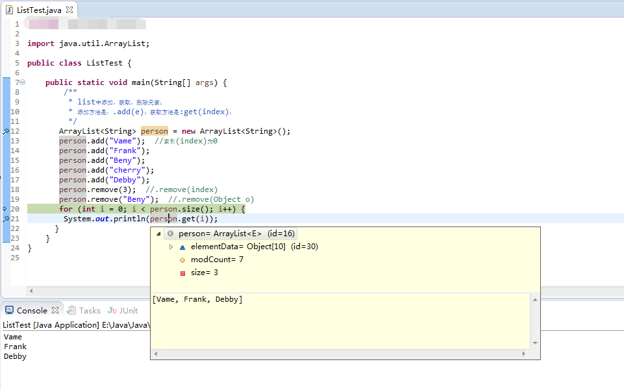Click the "Debby" string literal on line 17
The height and width of the screenshot is (390, 624).
tap(125, 180)
